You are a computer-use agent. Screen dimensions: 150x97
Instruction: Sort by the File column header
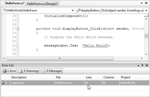[x=69, y=77]
